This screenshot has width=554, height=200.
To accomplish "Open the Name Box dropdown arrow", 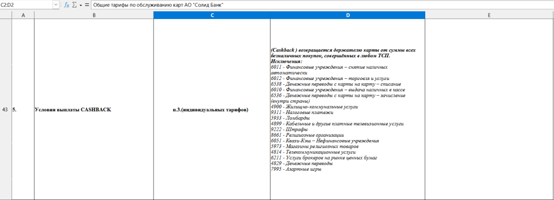I will (56, 5).
